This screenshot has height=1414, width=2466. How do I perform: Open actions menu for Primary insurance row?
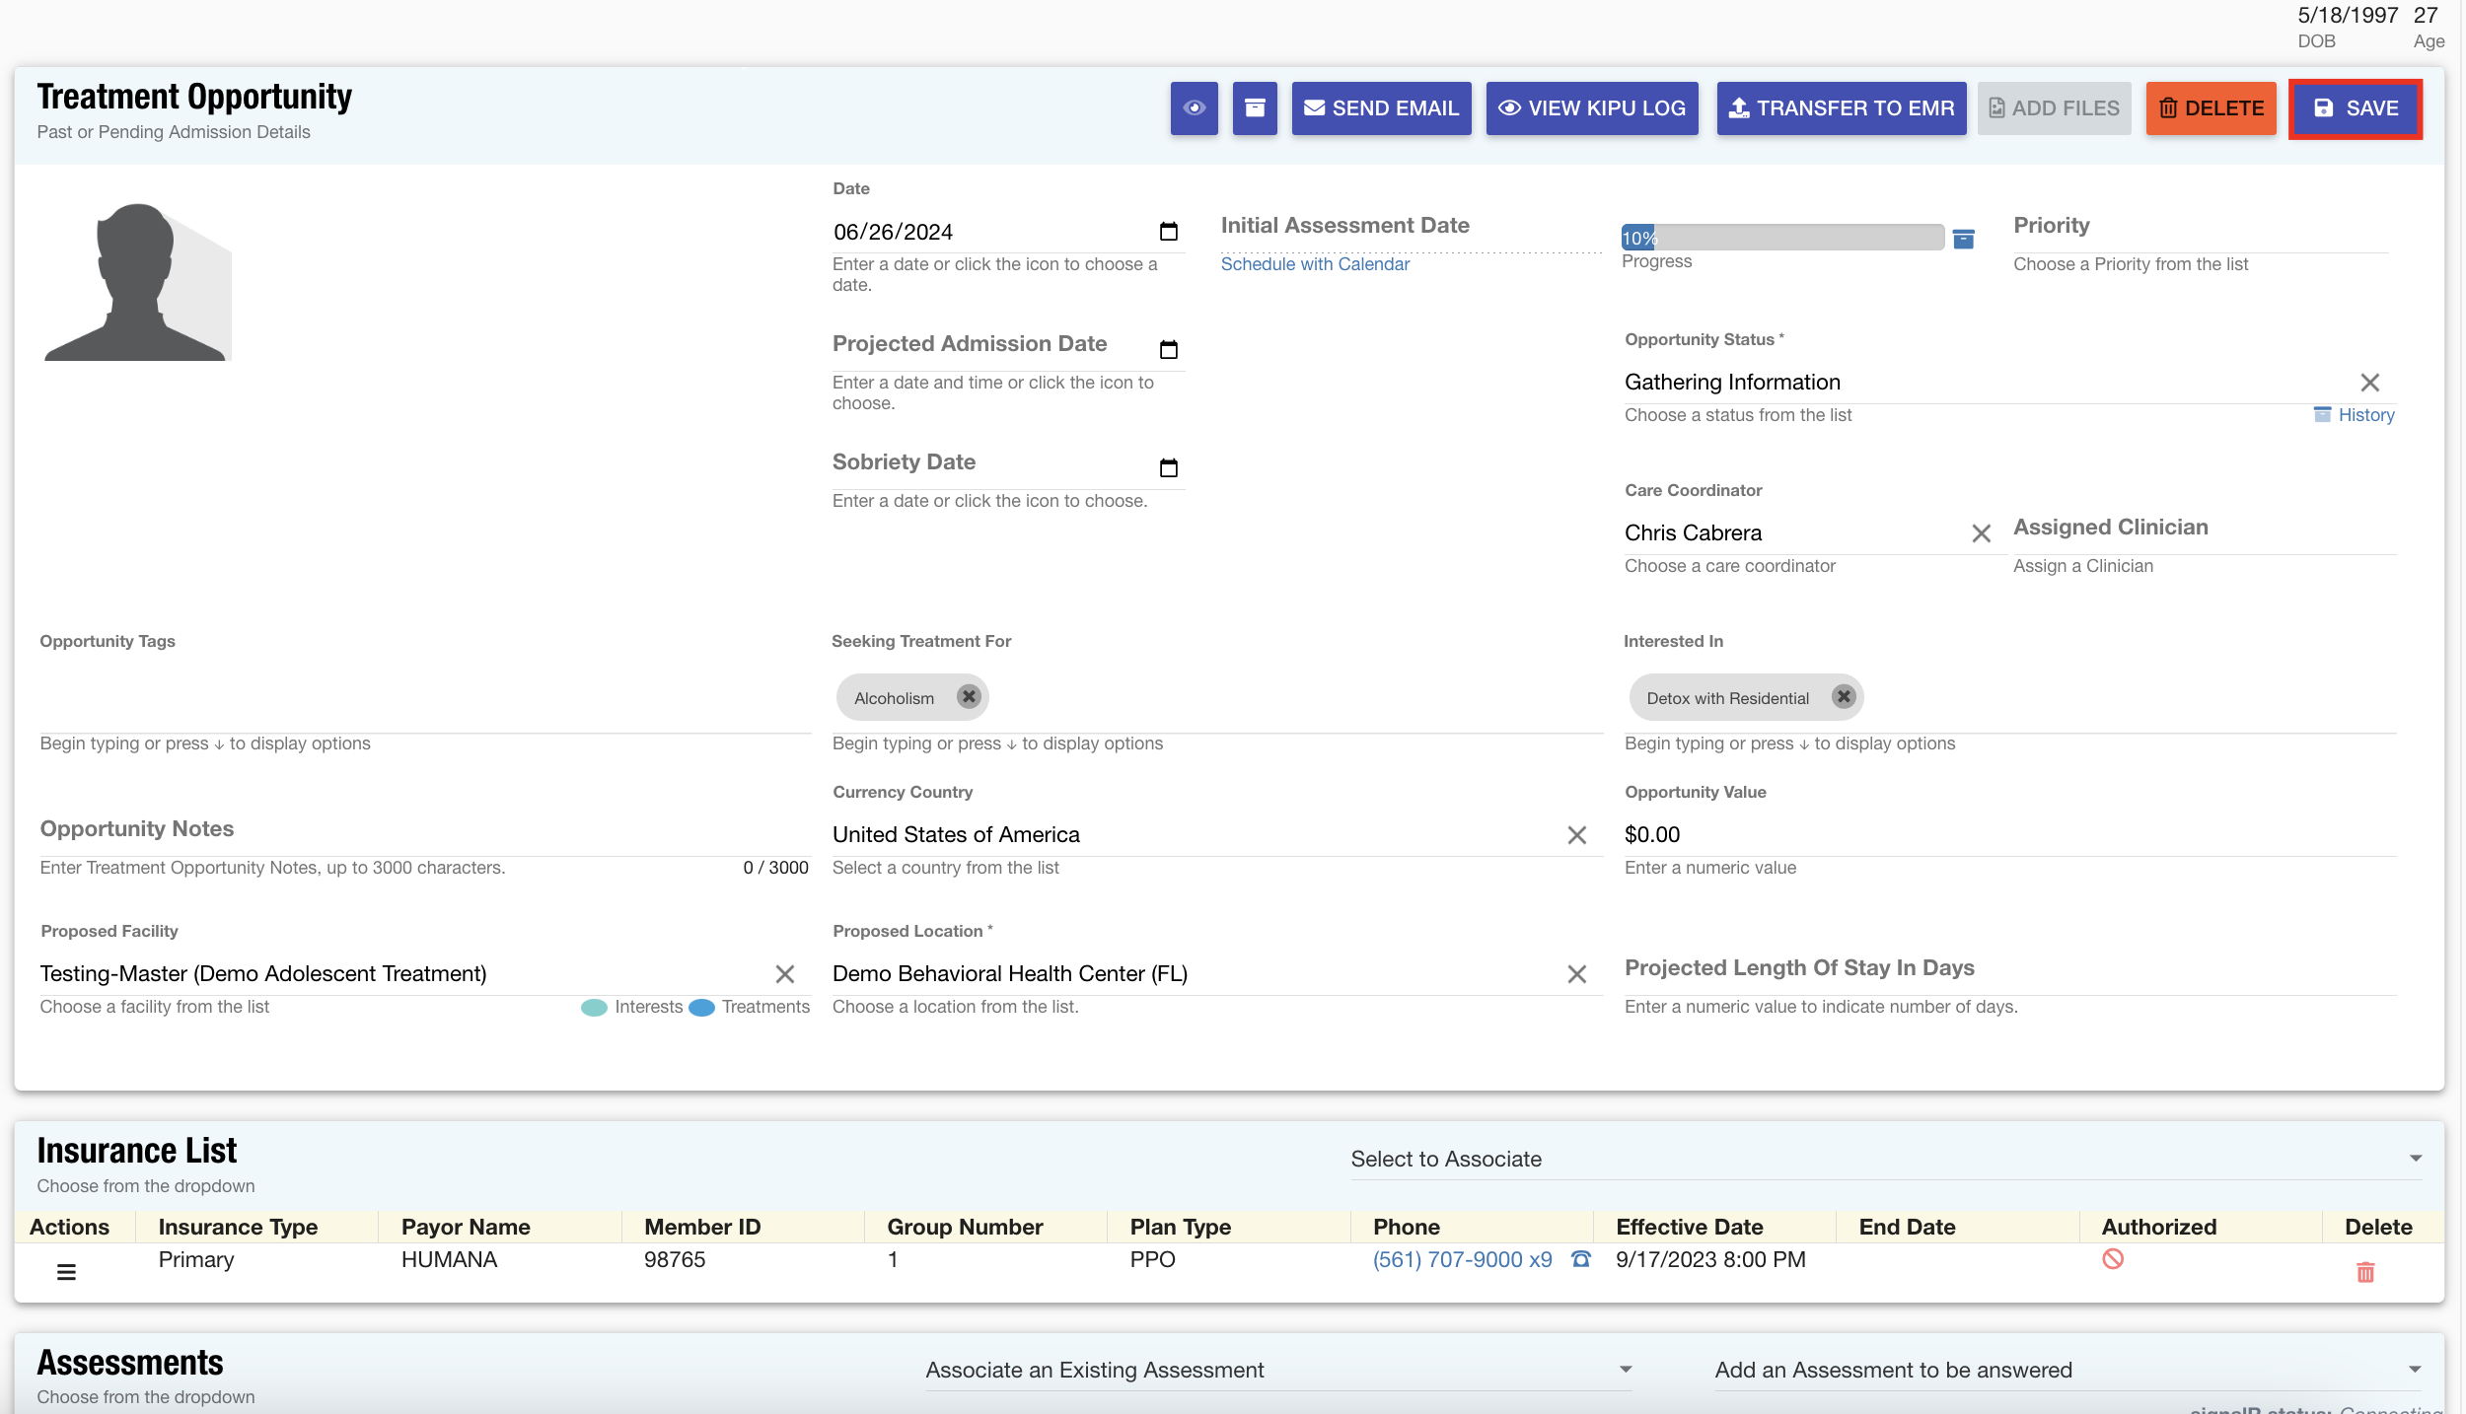click(x=66, y=1272)
